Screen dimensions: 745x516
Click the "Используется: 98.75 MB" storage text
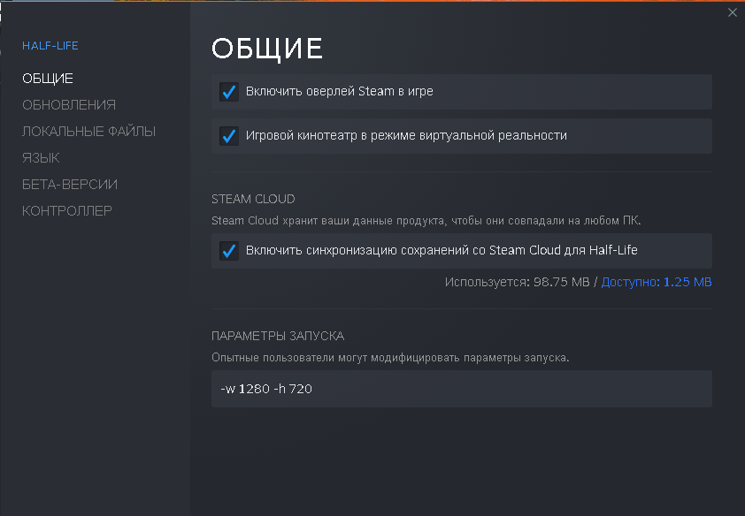click(518, 282)
